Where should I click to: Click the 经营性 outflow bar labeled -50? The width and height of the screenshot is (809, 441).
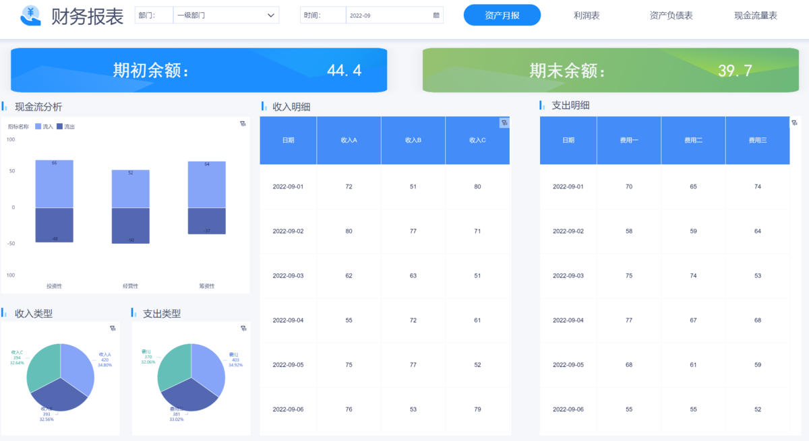tap(131, 226)
